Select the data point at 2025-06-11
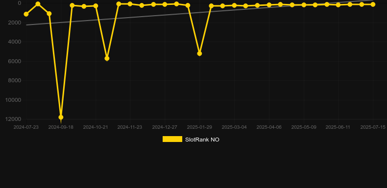Viewport: 387px width, 188px height. [x=338, y=5]
